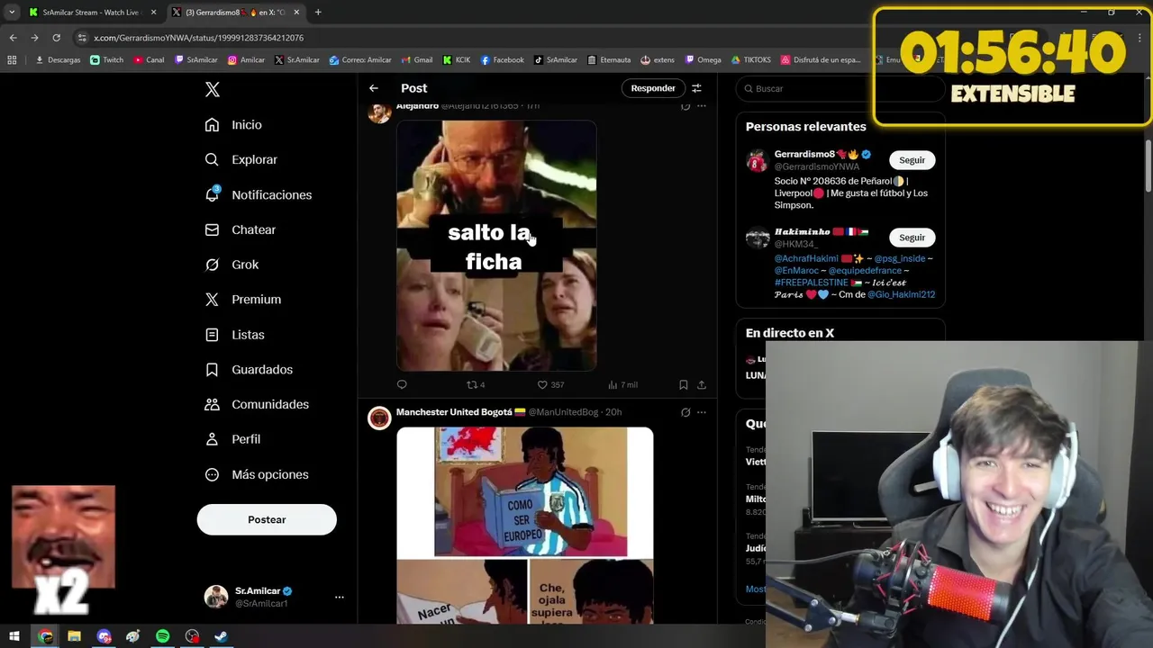Open Sr.Amilcar account options dots
The width and height of the screenshot is (1153, 648).
tap(340, 597)
